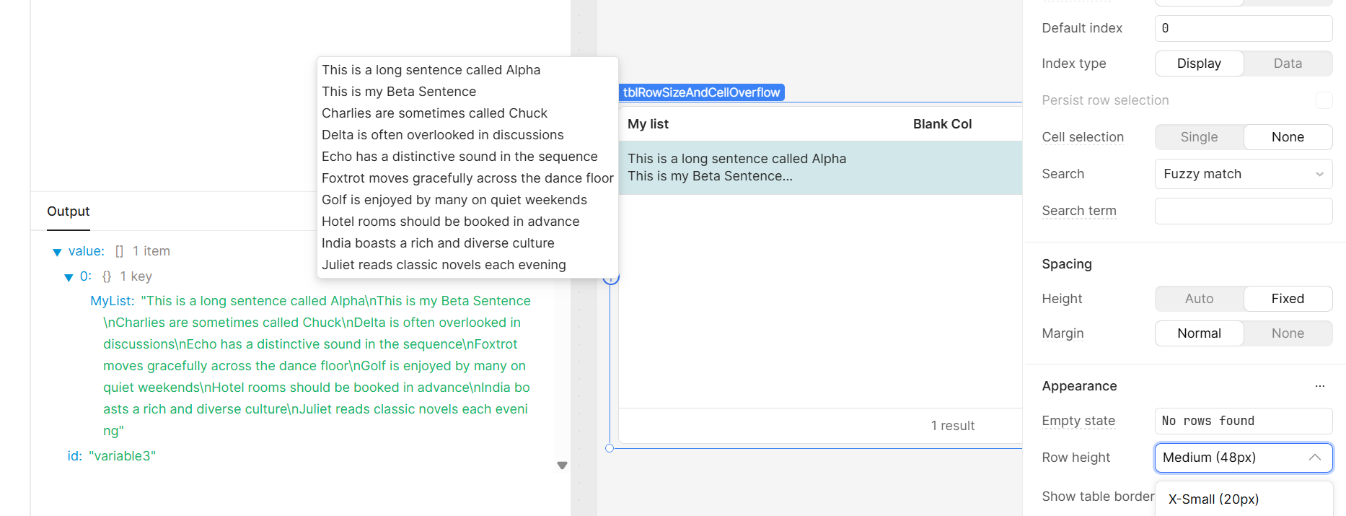1346x516 pixels.
Task: Click the My list column header
Action: [648, 124]
